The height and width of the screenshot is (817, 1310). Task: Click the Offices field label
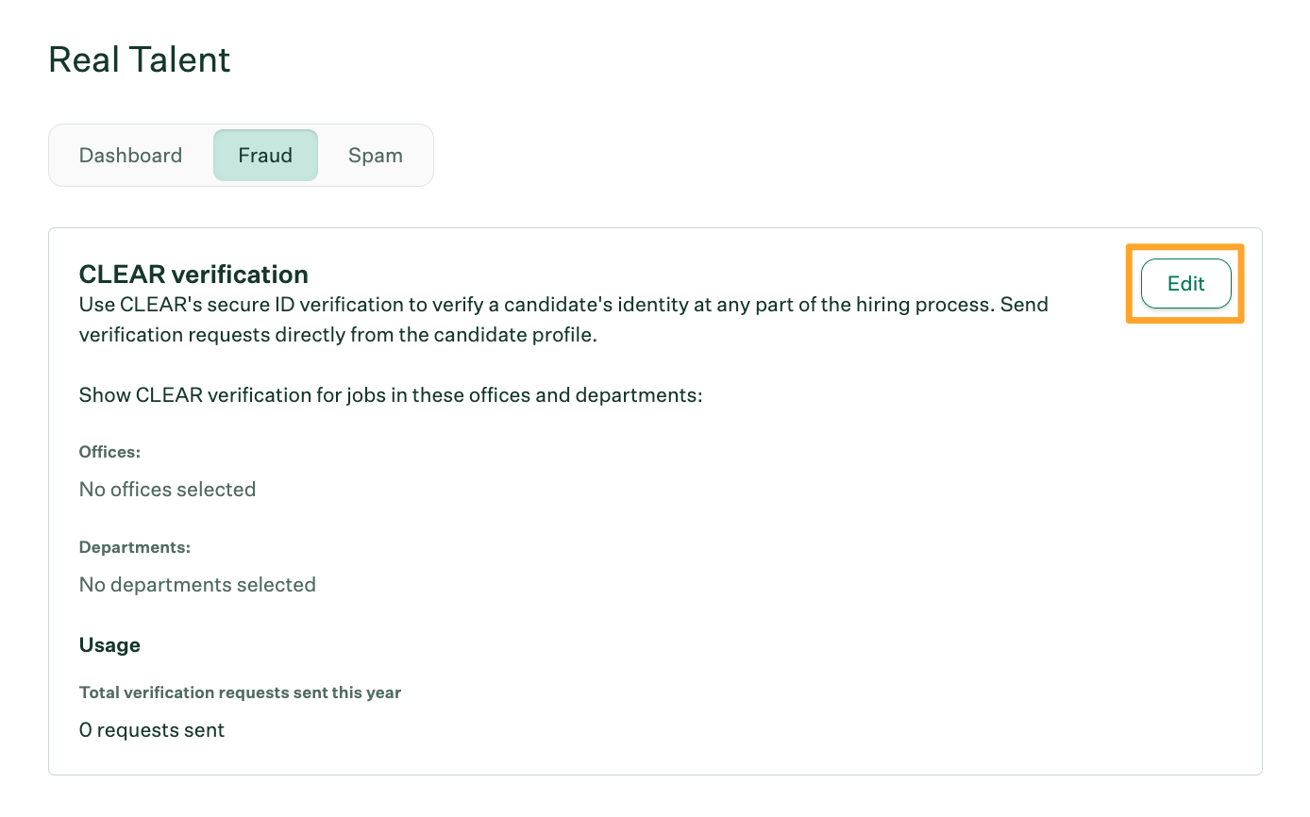click(x=109, y=452)
